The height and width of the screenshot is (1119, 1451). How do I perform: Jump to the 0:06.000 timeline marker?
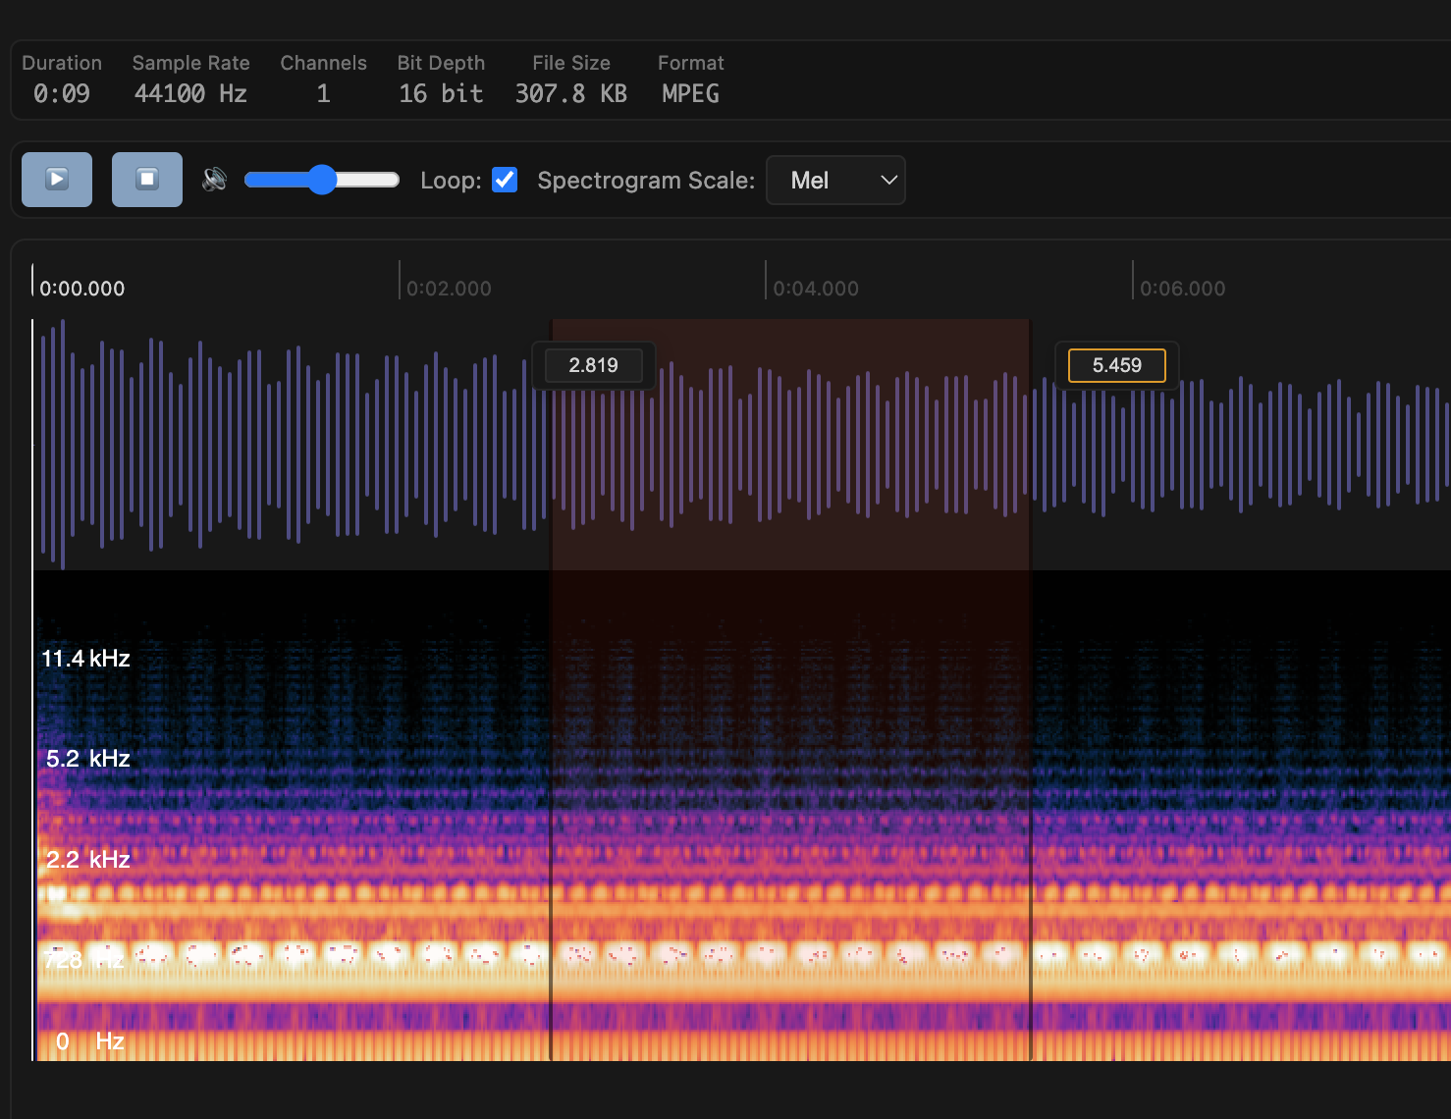1182,289
